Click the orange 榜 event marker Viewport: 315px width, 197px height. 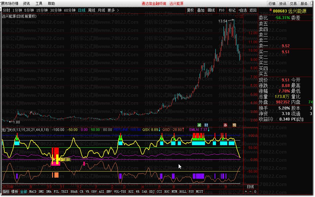coord(234,125)
